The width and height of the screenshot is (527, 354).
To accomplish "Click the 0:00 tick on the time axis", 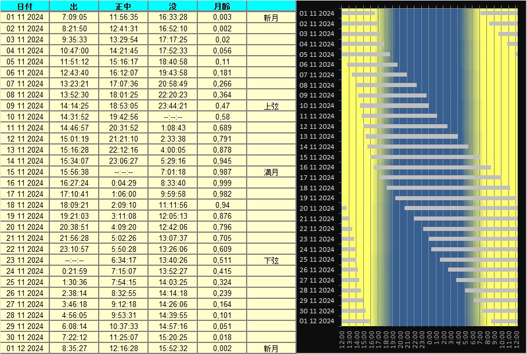I will click(429, 341).
